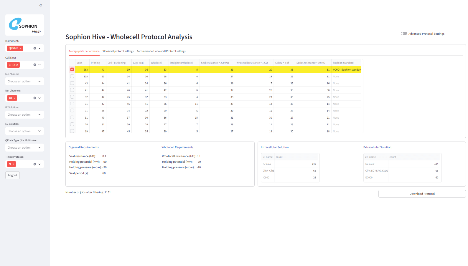The width and height of the screenshot is (468, 266).
Task: Sort table by the Giga-seal column header
Action: pos(138,63)
